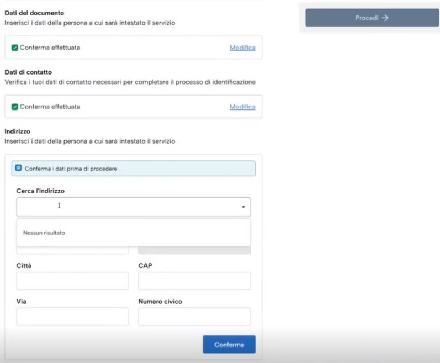This screenshot has width=440, height=363.
Task: Click into the Città text field
Action: 72,281
